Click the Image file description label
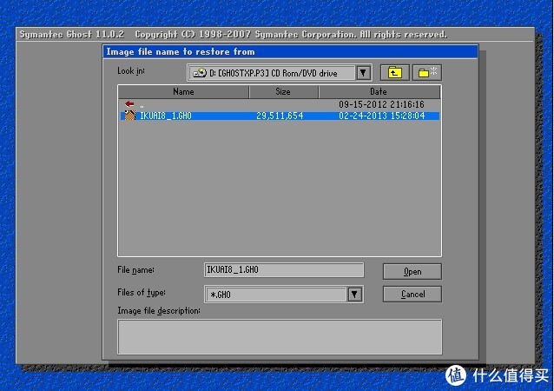Viewport: 554px width, 391px height. 159,311
